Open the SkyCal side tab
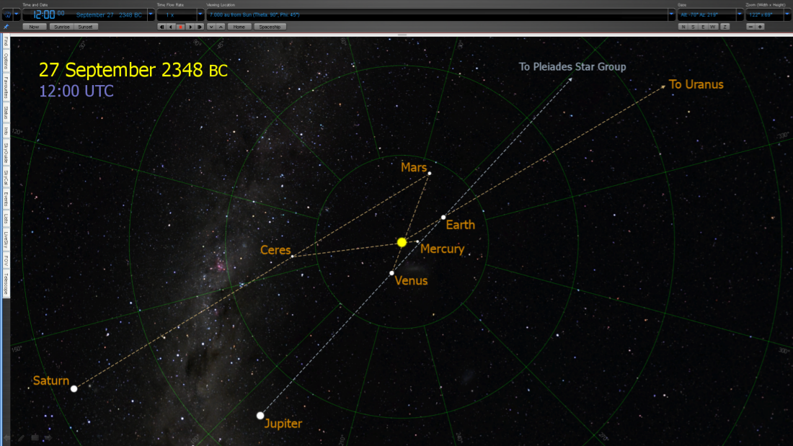The image size is (793, 446). tap(6, 178)
